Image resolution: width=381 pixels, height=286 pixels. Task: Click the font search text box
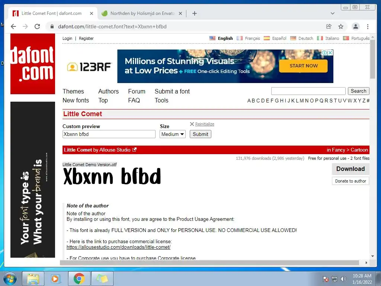pyautogui.click(x=308, y=91)
